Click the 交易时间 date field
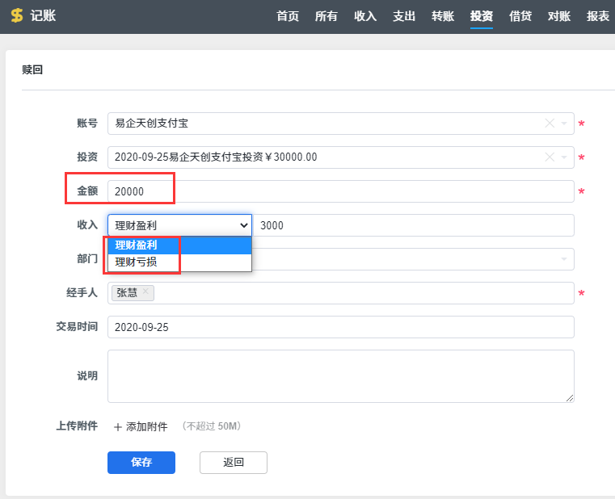615x499 pixels. [340, 327]
